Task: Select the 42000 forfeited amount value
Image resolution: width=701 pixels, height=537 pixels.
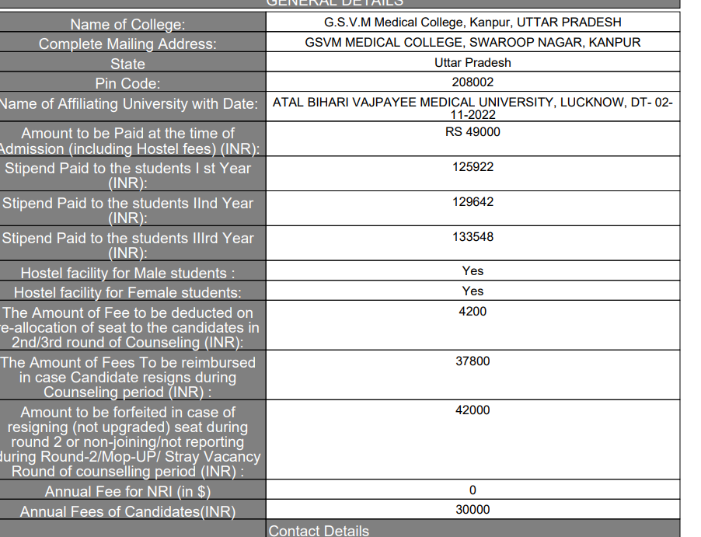Action: click(x=473, y=410)
